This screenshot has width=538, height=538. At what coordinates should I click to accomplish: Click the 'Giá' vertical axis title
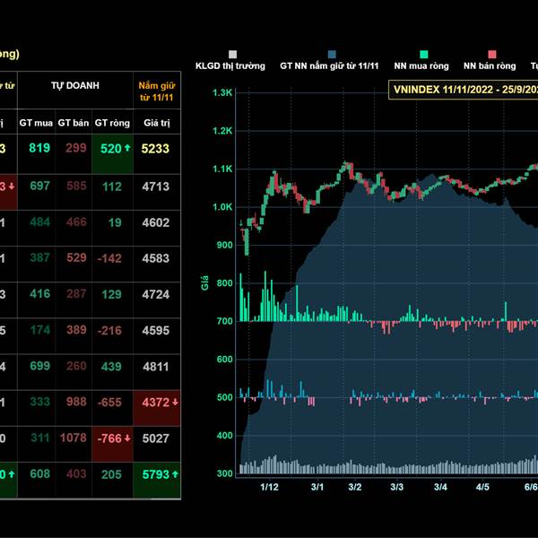[x=204, y=282]
